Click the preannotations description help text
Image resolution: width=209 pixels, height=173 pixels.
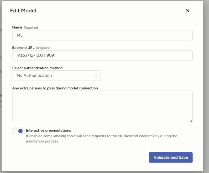(x=102, y=139)
